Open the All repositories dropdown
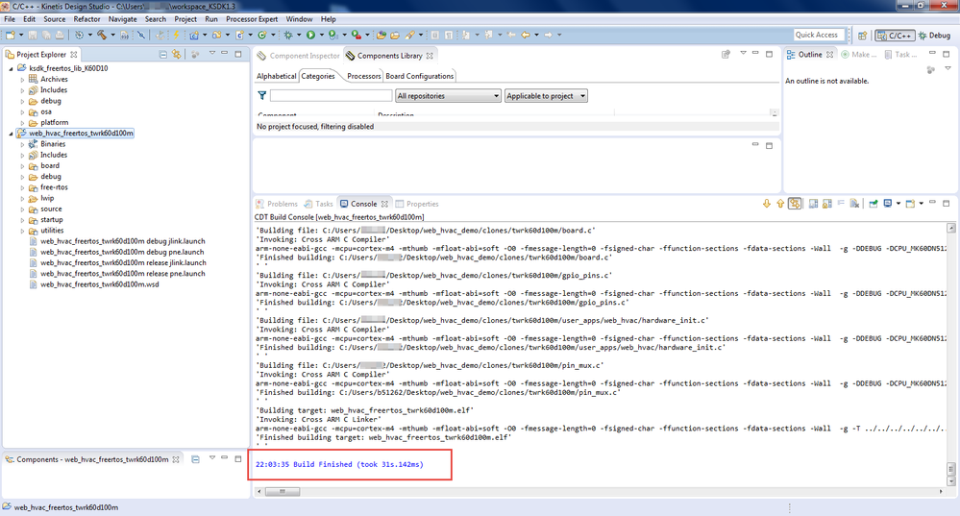Image resolution: width=960 pixels, height=516 pixels. tap(448, 96)
